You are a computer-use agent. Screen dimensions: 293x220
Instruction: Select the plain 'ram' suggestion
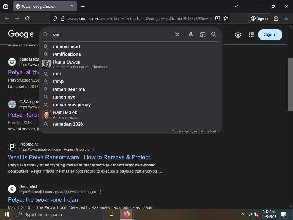pos(130,74)
